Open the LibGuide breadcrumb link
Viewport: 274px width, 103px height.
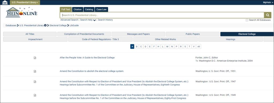[x=74, y=25]
